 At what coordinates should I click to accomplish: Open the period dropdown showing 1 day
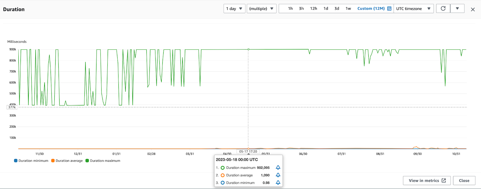click(234, 8)
